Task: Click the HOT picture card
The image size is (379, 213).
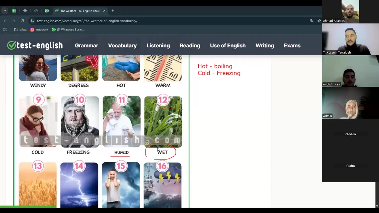Action: tap(121, 68)
